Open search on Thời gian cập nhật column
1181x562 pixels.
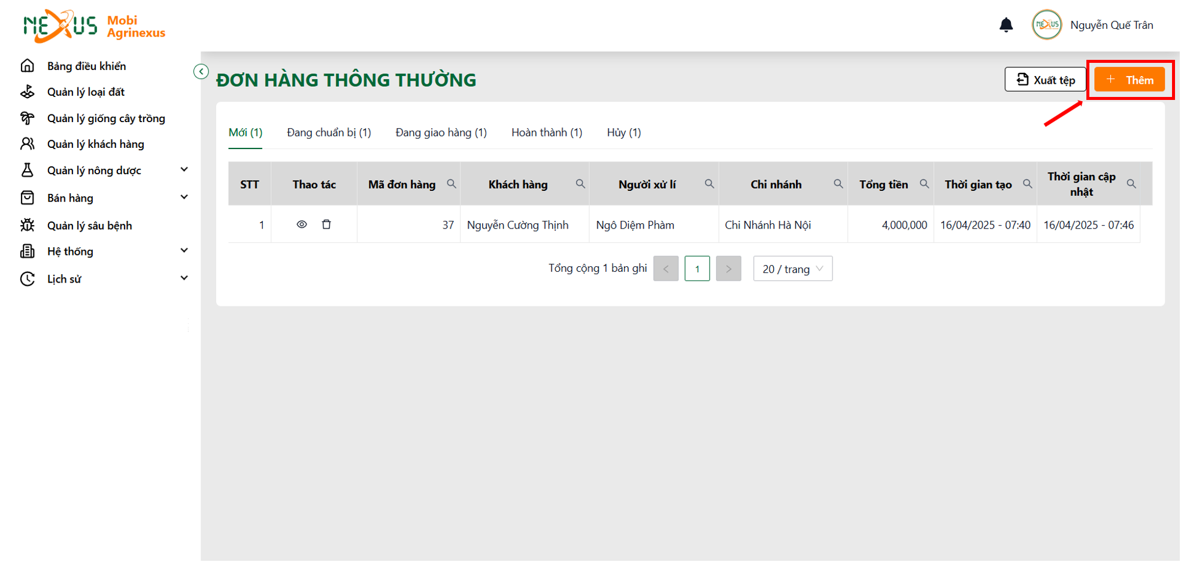pyautogui.click(x=1131, y=184)
